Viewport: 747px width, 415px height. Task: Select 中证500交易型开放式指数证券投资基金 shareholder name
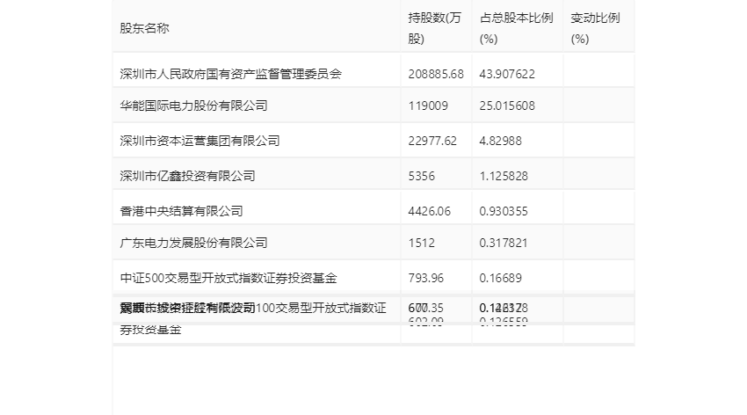(x=228, y=278)
